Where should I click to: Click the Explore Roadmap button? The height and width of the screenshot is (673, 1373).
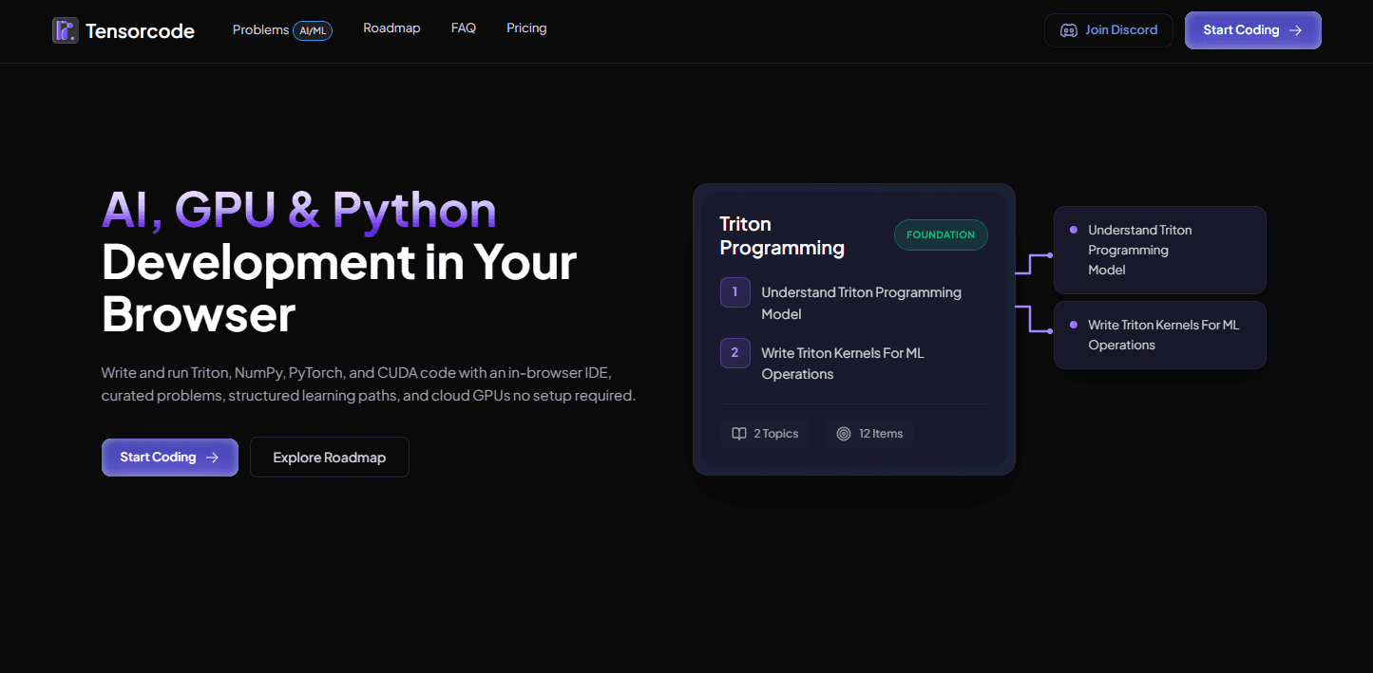pos(330,458)
